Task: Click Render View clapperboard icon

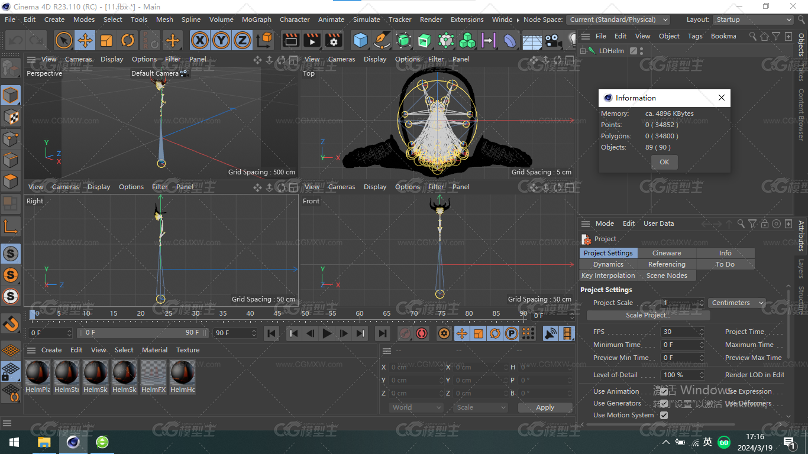Action: [x=291, y=40]
